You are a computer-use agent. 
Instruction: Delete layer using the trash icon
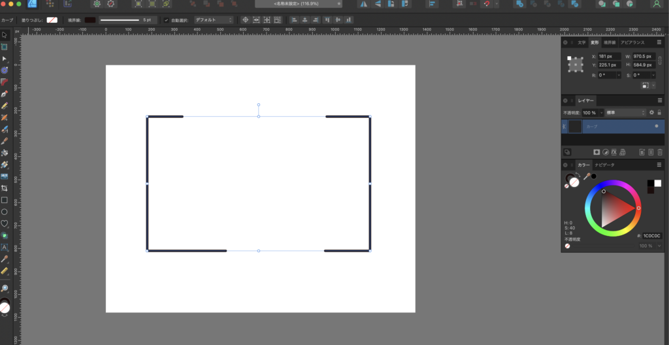pyautogui.click(x=660, y=152)
